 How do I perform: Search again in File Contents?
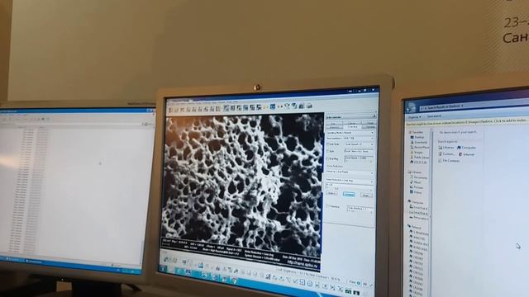click(x=449, y=161)
